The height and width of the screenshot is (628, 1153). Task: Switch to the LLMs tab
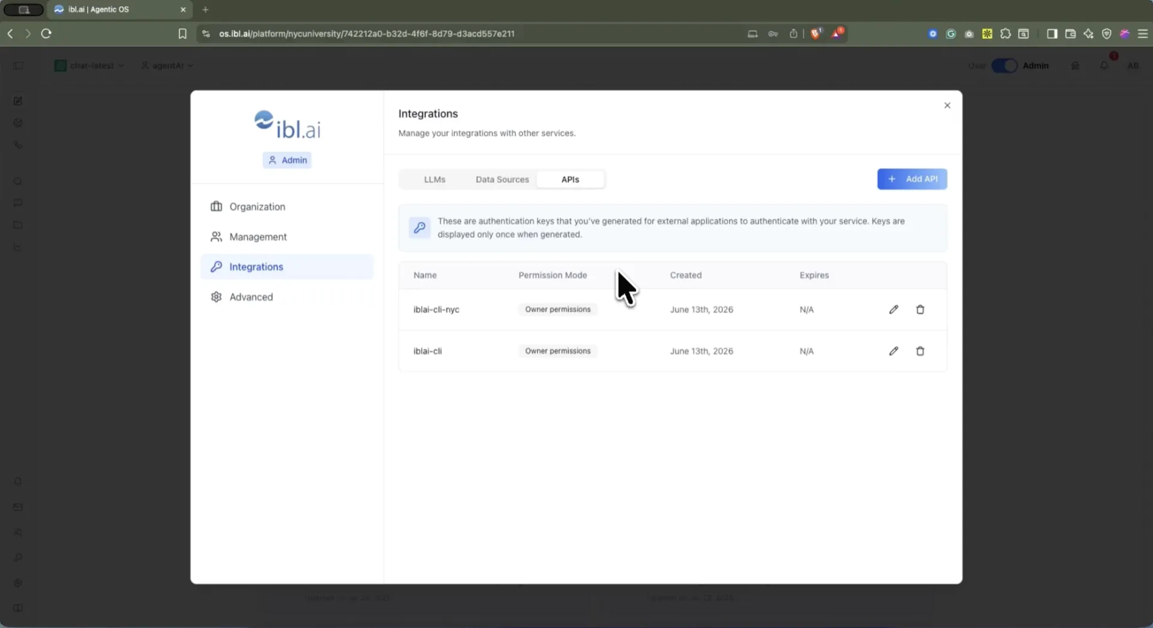point(435,179)
